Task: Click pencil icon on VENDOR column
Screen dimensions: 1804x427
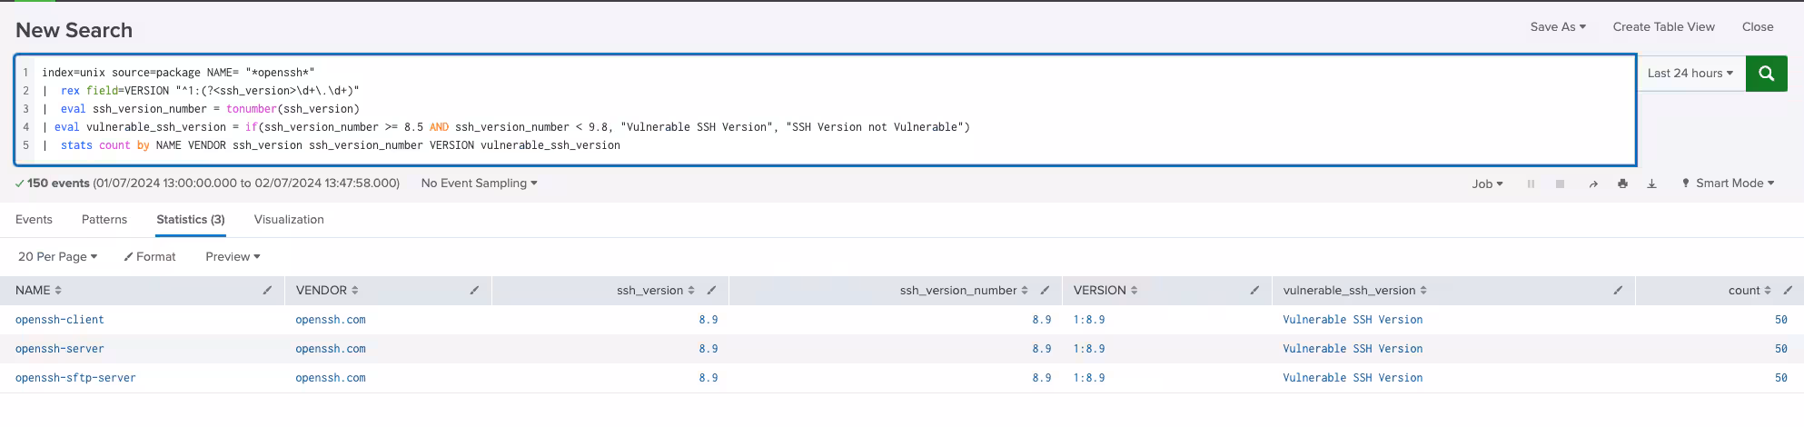Action: tap(474, 291)
